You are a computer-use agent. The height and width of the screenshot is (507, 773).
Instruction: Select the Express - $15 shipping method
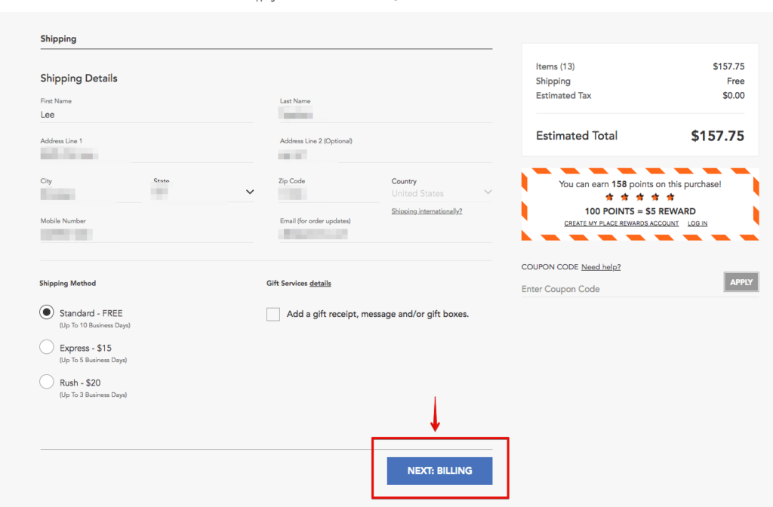[x=46, y=347]
